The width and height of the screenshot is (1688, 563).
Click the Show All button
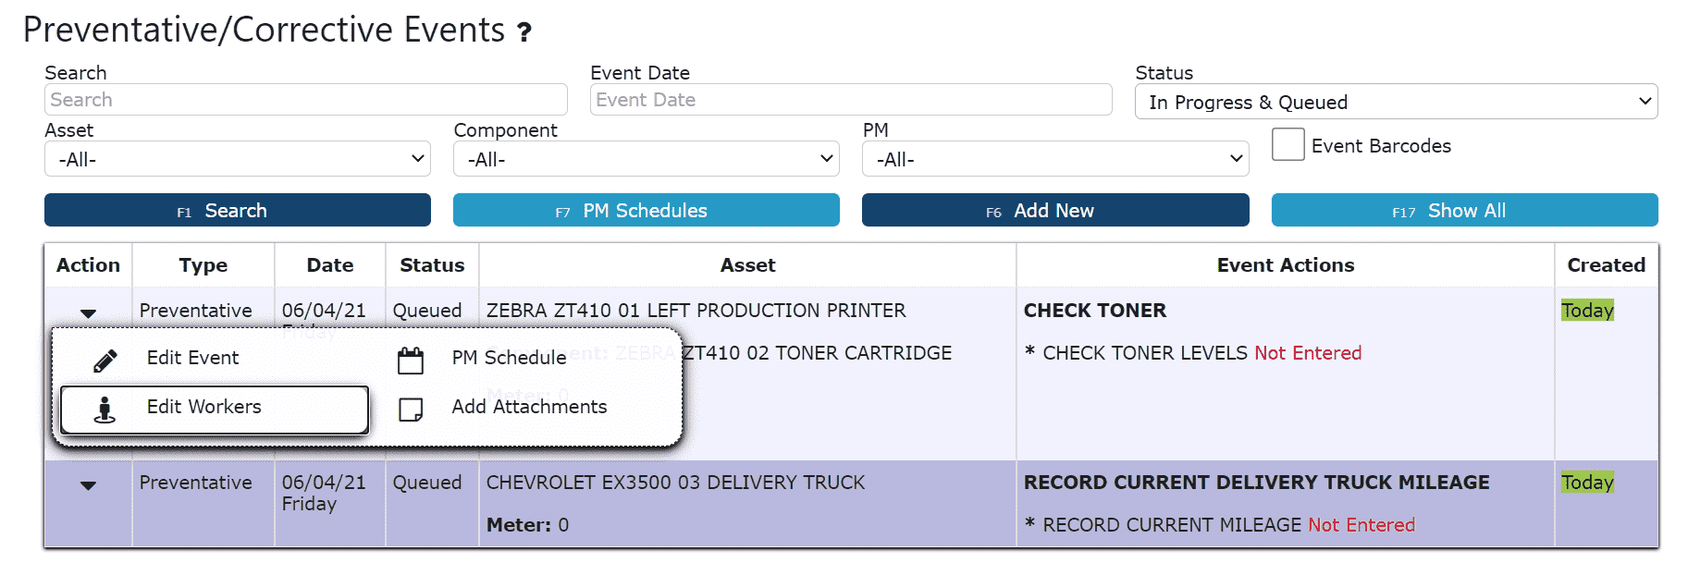1464,210
